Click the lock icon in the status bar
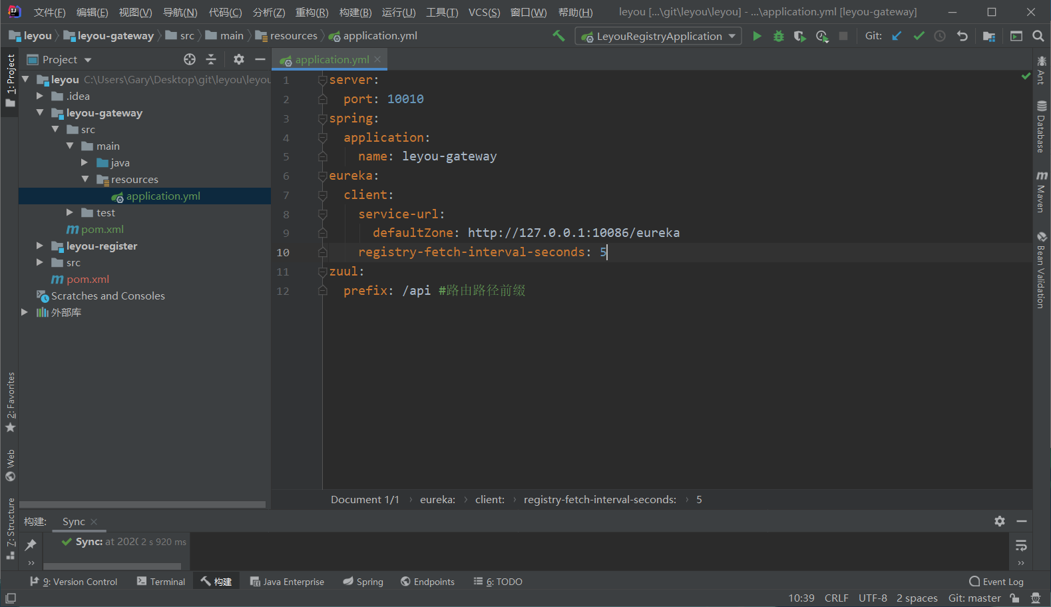 click(1014, 598)
